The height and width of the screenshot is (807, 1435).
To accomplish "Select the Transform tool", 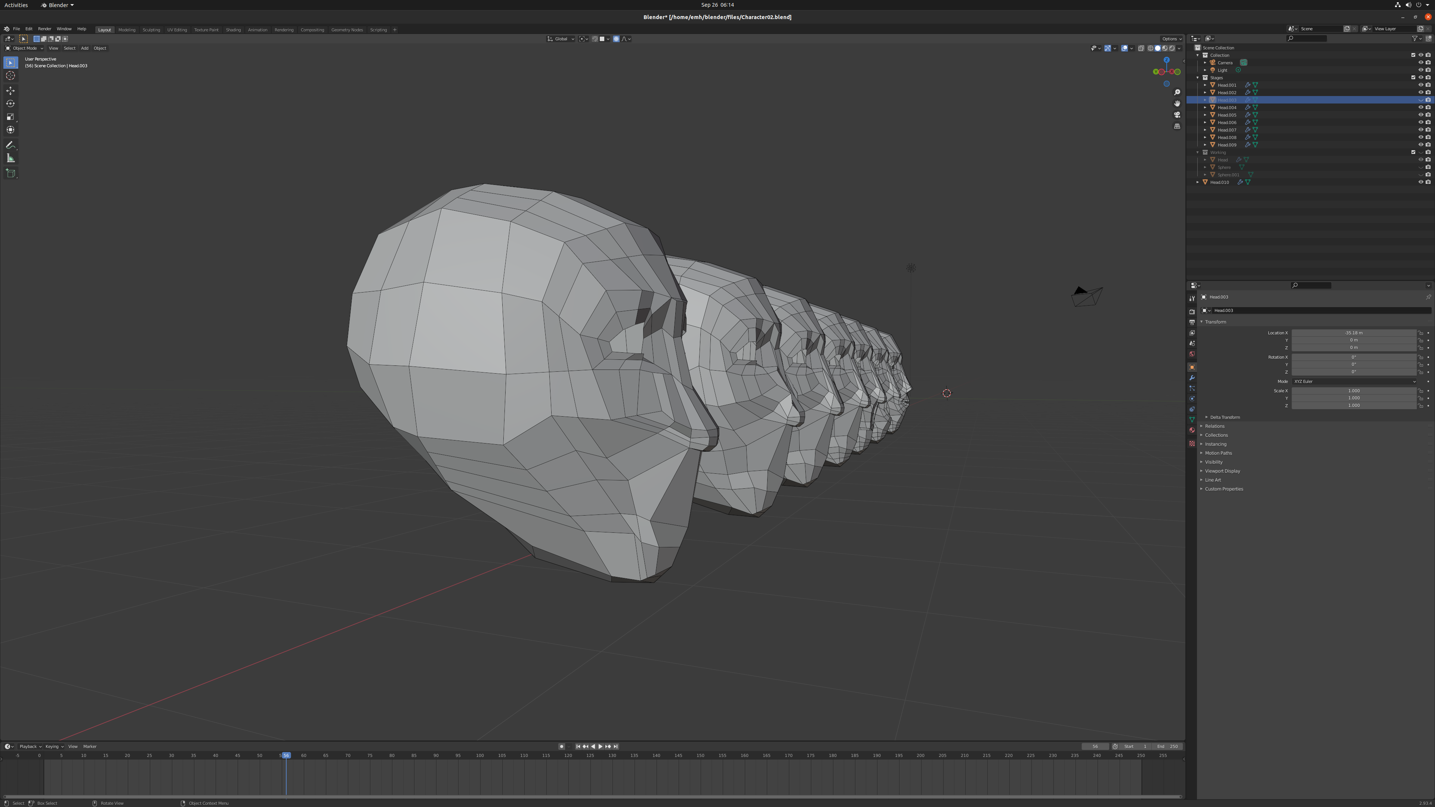I will click(10, 130).
